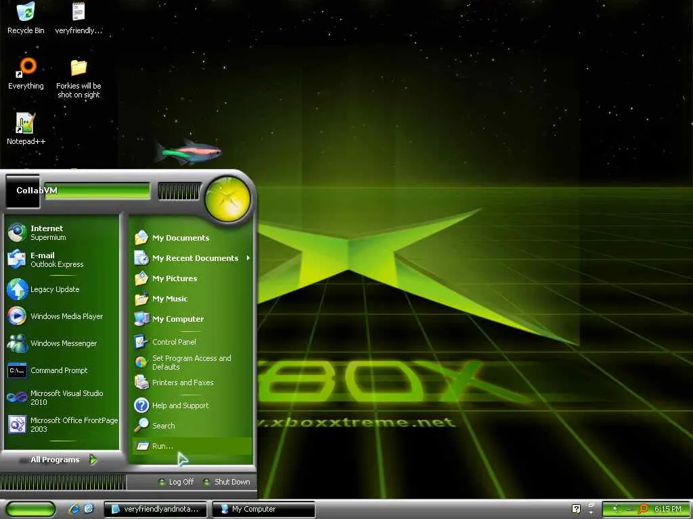Open Internet Supermium from Start menu
The image size is (693, 519).
(x=62, y=232)
